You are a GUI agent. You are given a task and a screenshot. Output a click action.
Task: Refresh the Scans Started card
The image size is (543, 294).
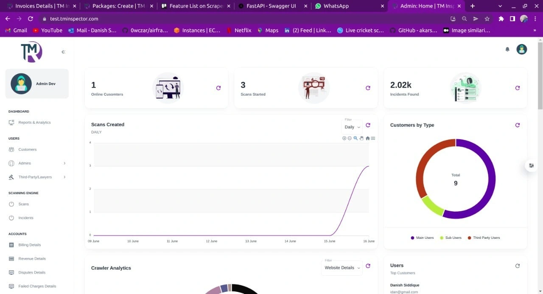pyautogui.click(x=368, y=88)
